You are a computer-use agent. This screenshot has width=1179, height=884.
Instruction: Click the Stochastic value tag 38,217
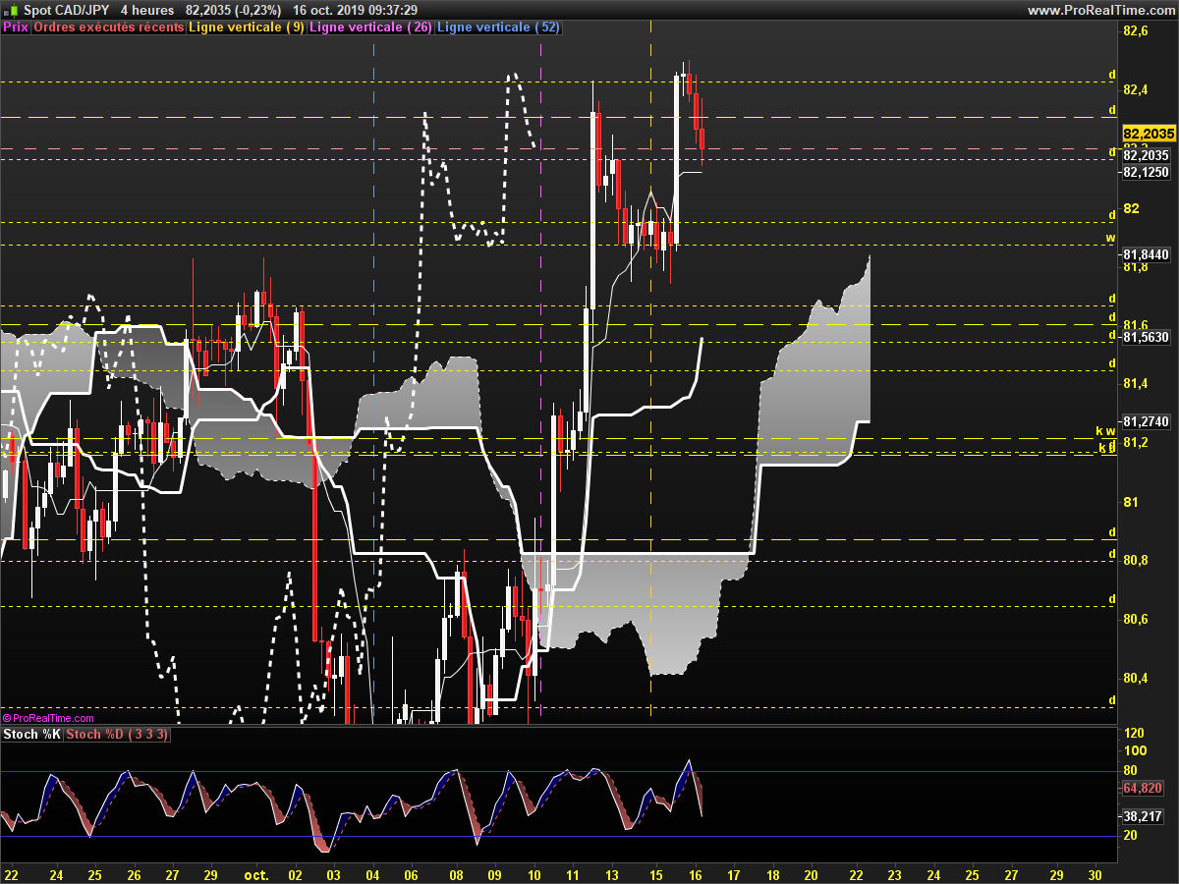coord(1142,816)
